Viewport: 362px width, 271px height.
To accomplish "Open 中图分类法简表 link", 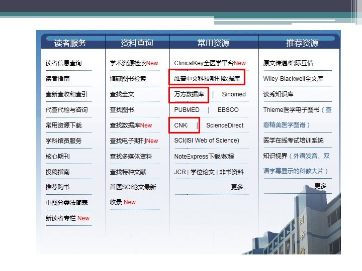I will pos(66,203).
